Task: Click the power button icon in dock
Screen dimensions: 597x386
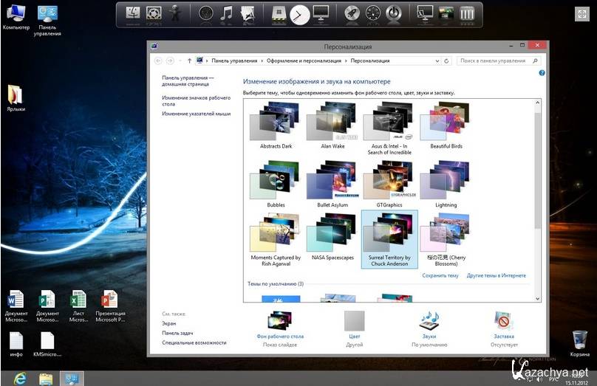Action: [395, 13]
